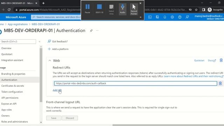The width and height of the screenshot is (224, 126).
Task: Open App roles
Action: 7,110
